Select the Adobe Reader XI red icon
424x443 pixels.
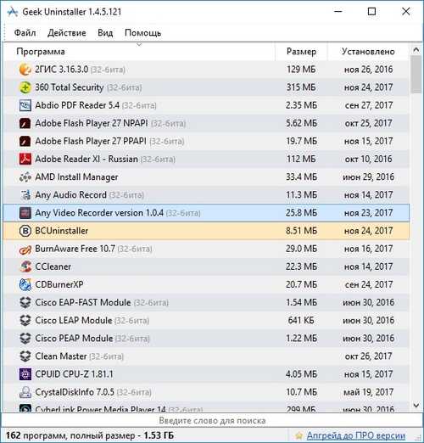click(x=25, y=159)
